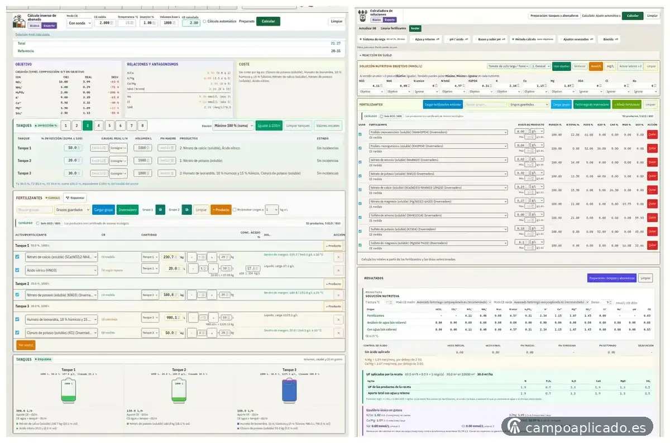Click Valores iniciales button
The image size is (670, 443).
[328, 126]
